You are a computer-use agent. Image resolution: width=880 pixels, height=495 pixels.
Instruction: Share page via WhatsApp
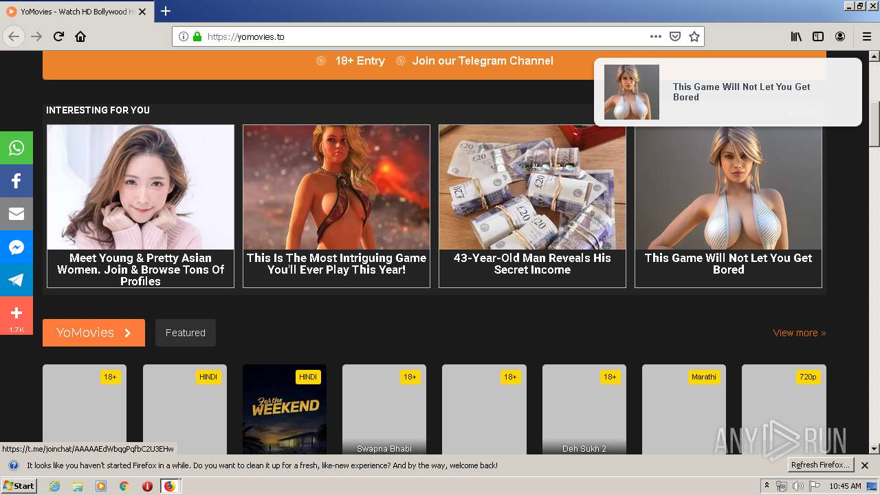16,148
